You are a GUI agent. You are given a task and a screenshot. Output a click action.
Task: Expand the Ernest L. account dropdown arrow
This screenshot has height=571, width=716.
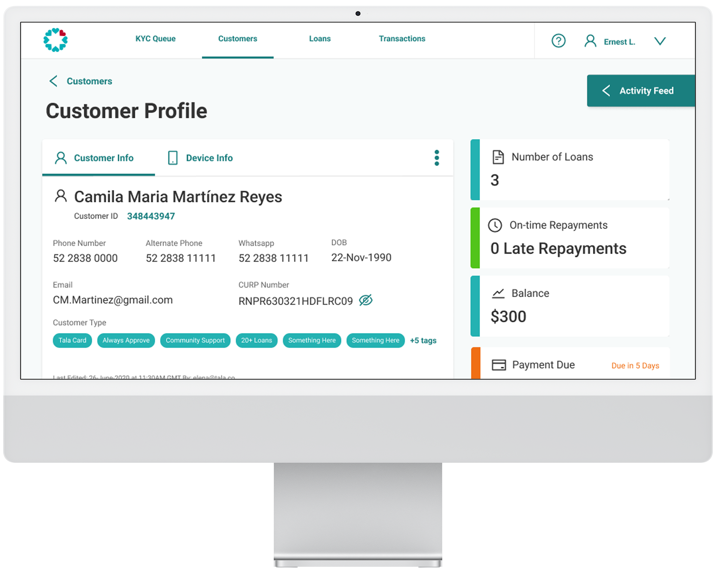660,41
